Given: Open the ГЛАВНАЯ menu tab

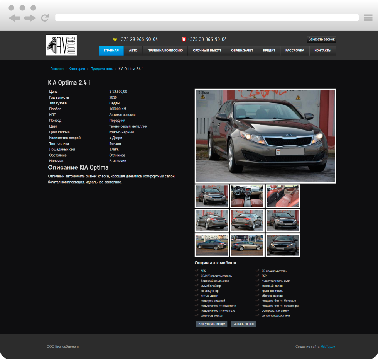Looking at the screenshot, I should (111, 51).
